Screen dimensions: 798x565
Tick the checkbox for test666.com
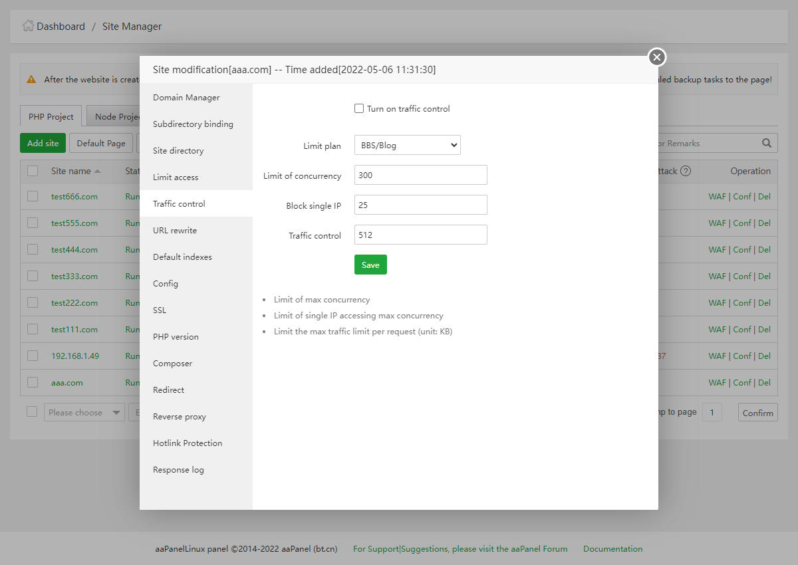[x=33, y=196]
